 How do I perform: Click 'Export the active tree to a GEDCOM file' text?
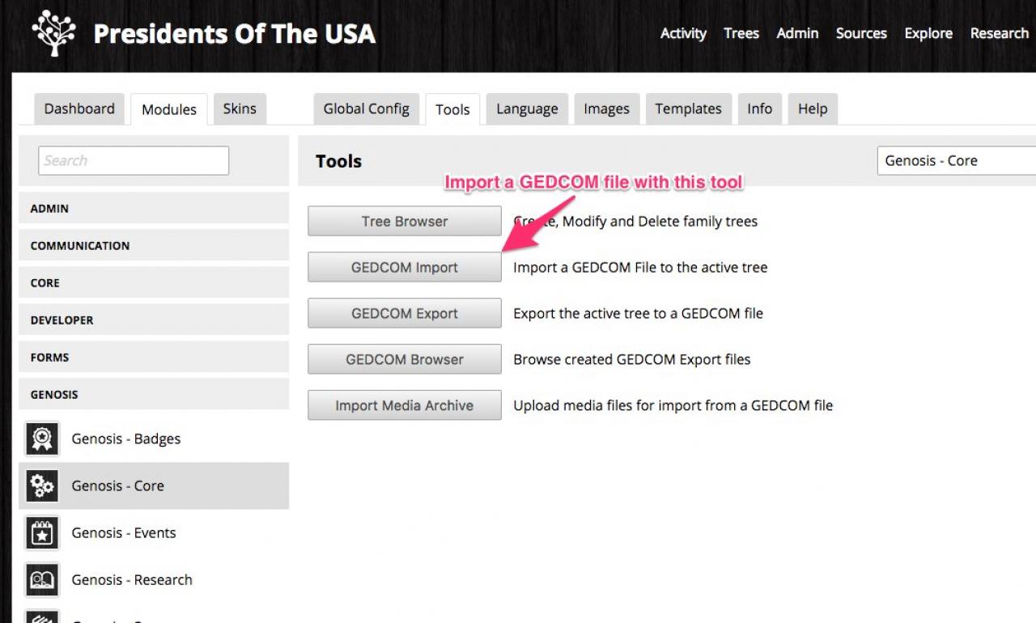[638, 313]
